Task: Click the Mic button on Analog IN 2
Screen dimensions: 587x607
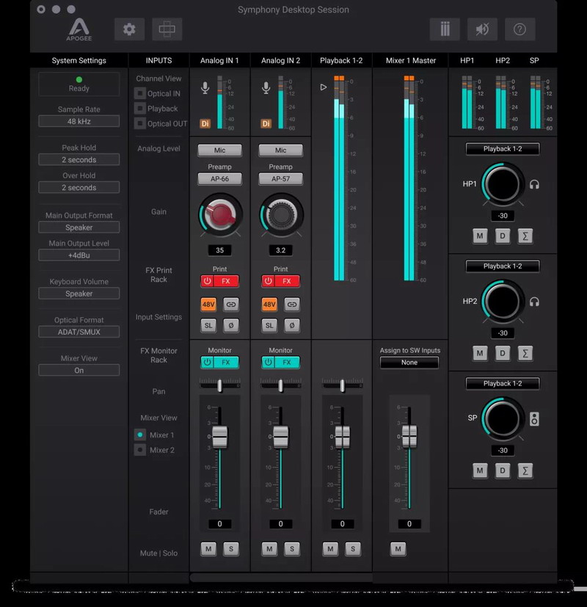Action: 280,150
